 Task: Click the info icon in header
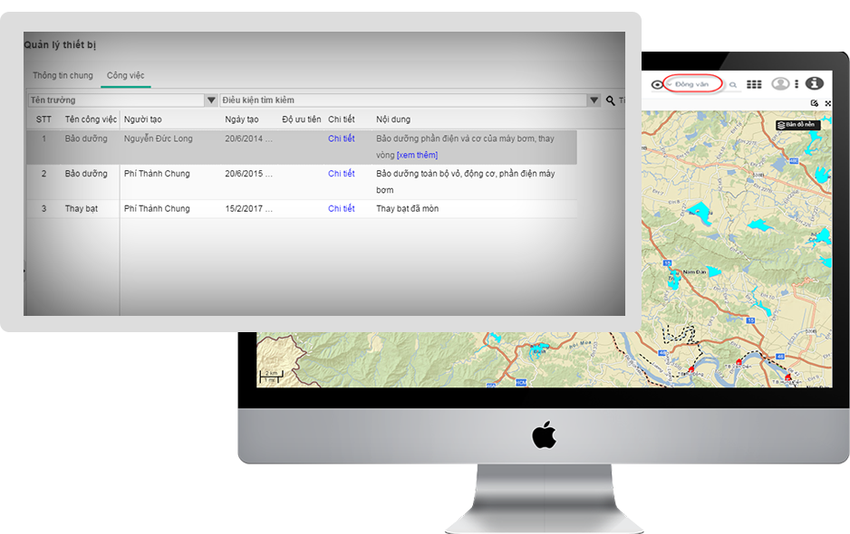(x=814, y=84)
